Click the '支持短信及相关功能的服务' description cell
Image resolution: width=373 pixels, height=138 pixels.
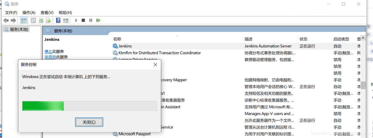pos(269,93)
